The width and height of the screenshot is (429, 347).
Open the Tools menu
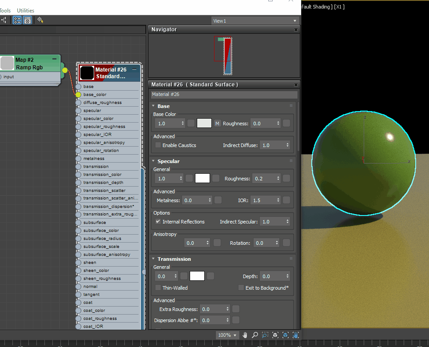5,10
